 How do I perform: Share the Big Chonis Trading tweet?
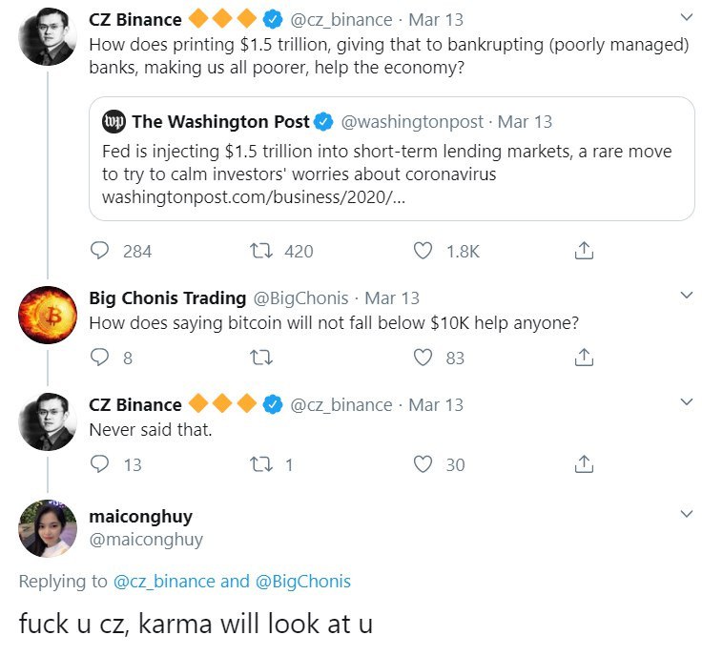click(x=584, y=358)
